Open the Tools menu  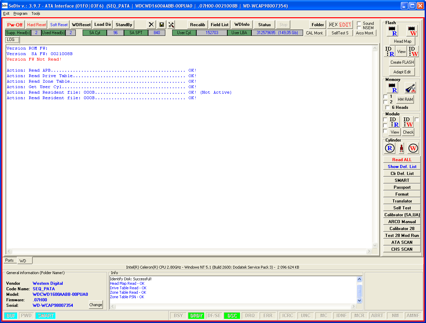[36, 13]
